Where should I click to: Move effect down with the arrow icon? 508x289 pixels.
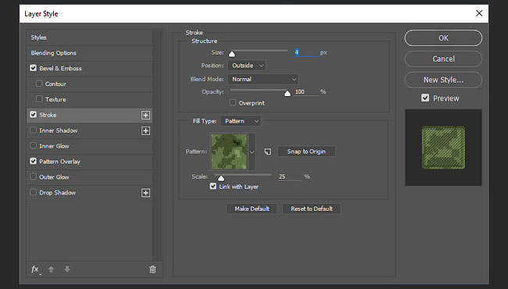[x=67, y=269]
